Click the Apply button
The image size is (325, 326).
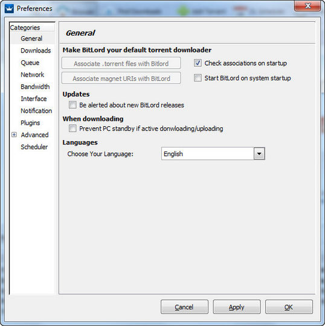pos(237,307)
